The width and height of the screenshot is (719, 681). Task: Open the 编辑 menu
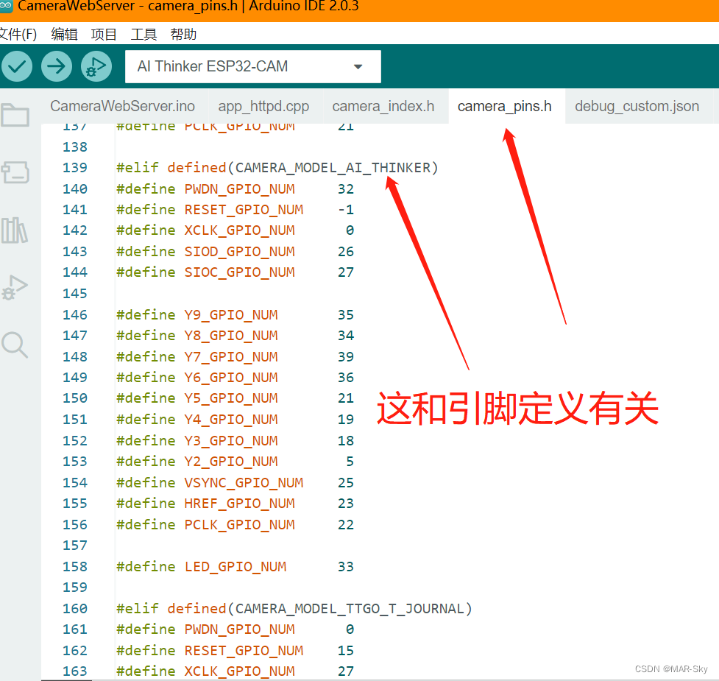pos(64,35)
